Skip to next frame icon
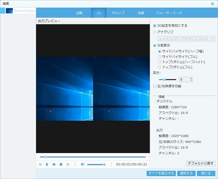This screenshot has width=218, height=179. coord(68,164)
